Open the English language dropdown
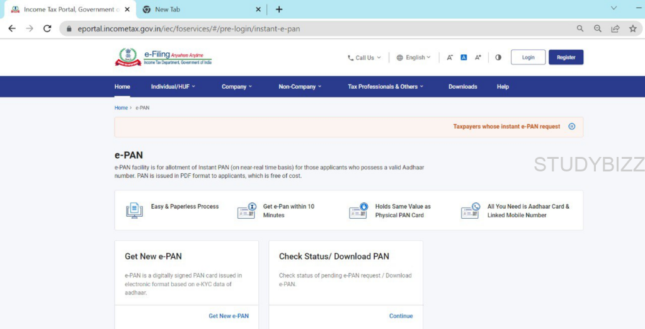 click(414, 57)
